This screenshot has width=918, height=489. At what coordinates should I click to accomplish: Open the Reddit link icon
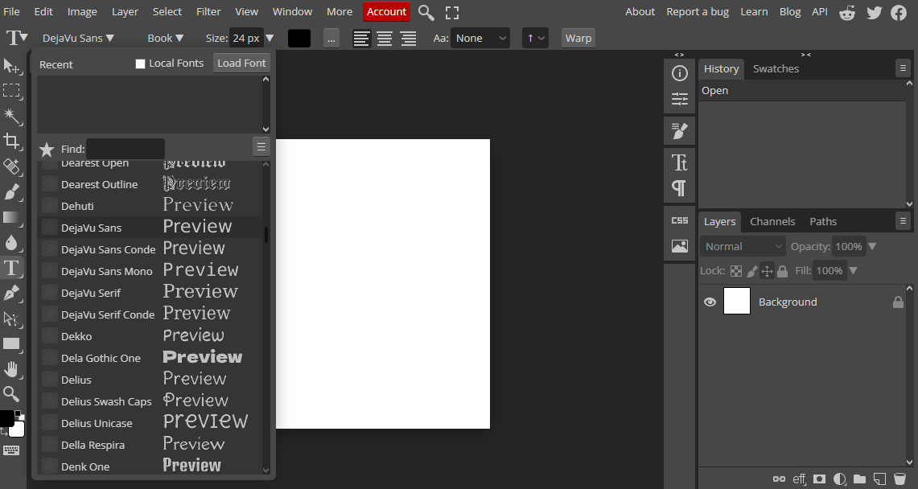(x=847, y=12)
